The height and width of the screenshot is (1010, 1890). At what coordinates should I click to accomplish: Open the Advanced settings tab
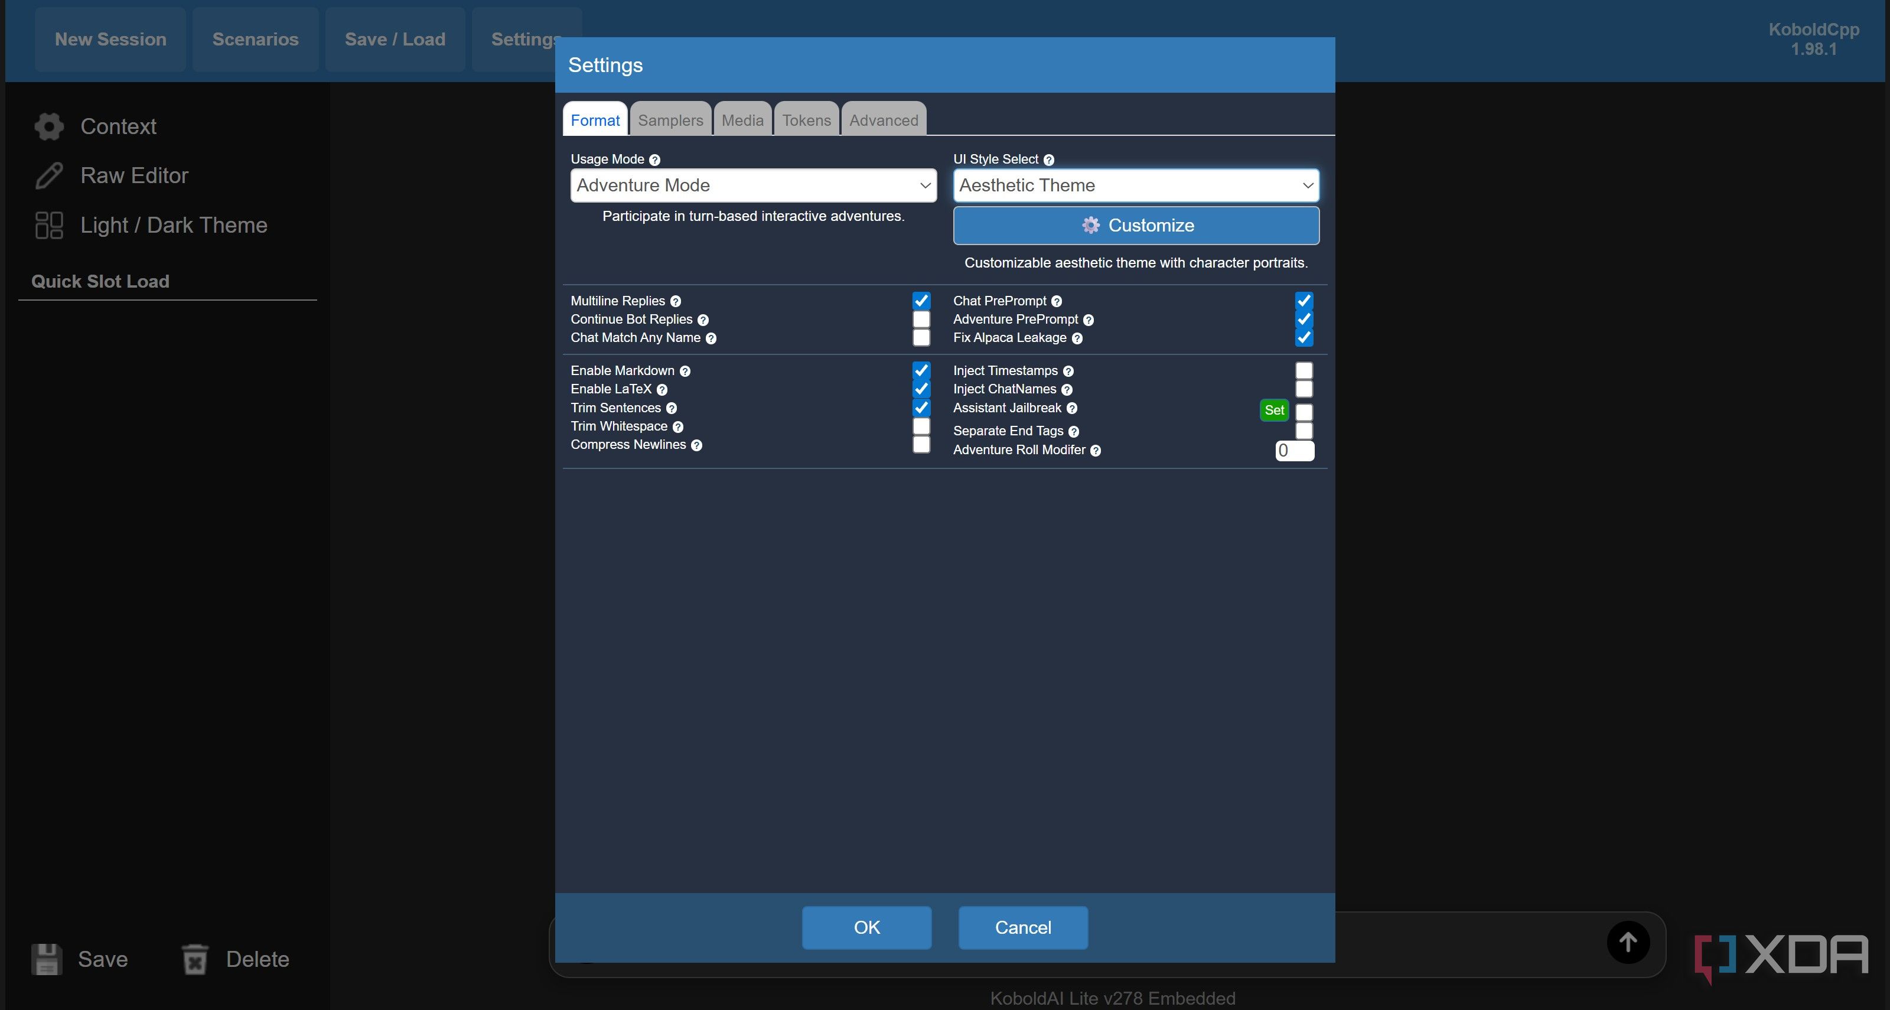[x=884, y=119]
